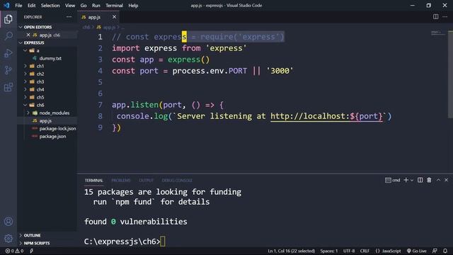The image size is (453, 255).
Task: Start Go Live server
Action: (416, 251)
